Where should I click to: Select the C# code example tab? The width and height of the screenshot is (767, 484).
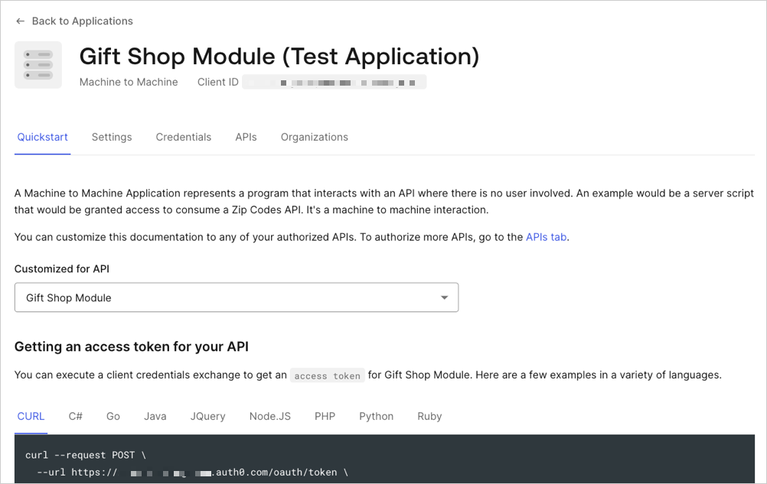[x=75, y=416]
